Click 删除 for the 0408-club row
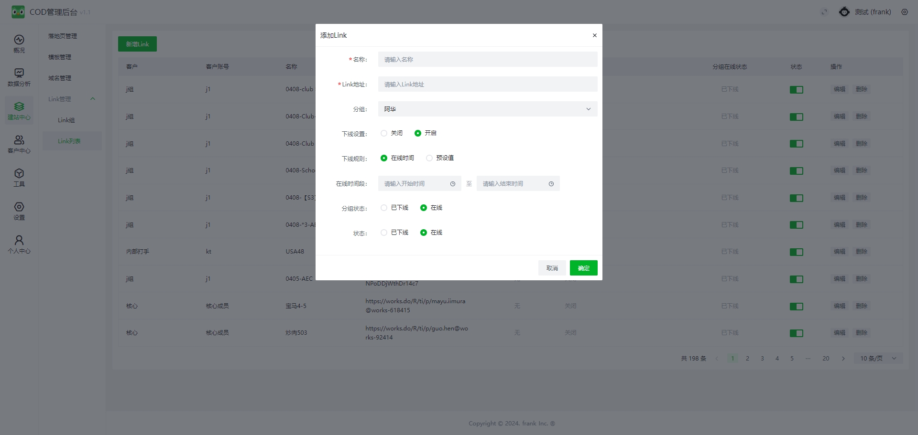The height and width of the screenshot is (435, 918). click(862, 89)
